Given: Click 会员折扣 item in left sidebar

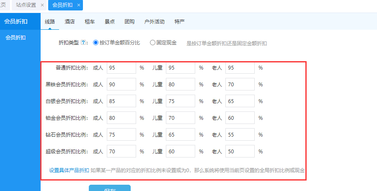Looking at the screenshot, I should (x=15, y=38).
